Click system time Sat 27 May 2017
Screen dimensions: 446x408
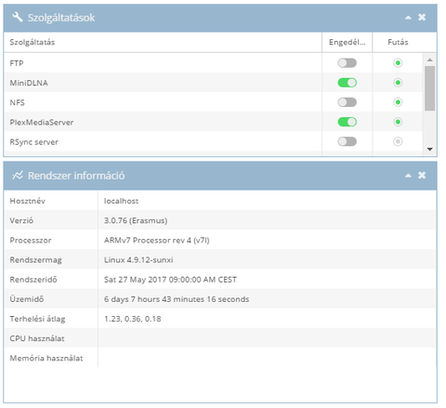[170, 280]
